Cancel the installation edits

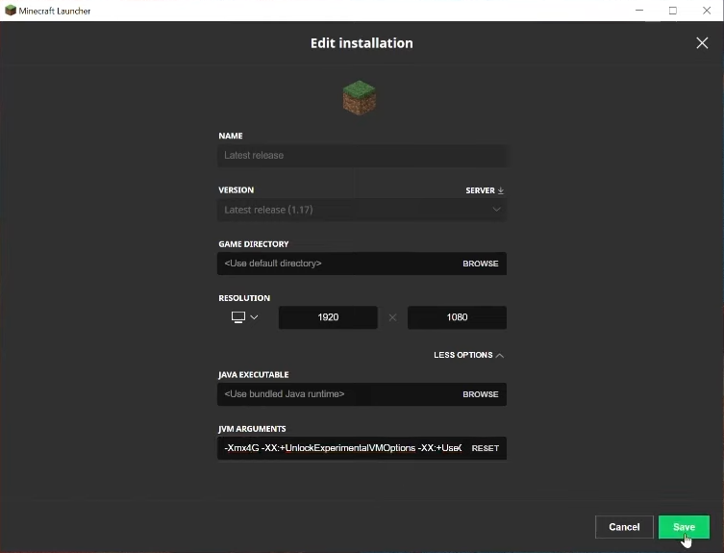tap(624, 527)
